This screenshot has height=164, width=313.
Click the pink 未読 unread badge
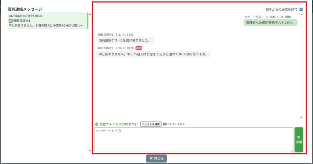(138, 48)
